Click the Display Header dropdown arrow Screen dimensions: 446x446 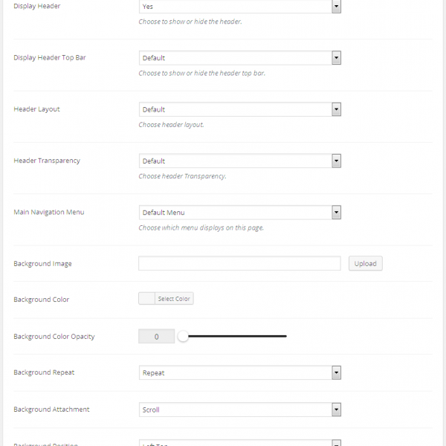(336, 7)
